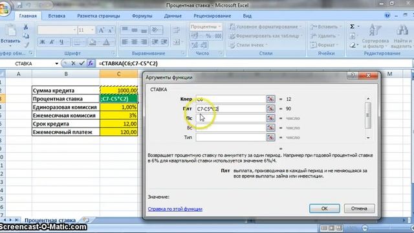Open the Данные tab
This screenshot has height=233, width=414.
coord(173,16)
